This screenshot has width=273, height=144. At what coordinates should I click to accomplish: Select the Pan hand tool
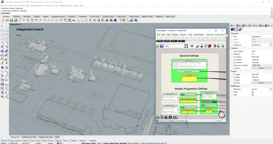(40, 20)
